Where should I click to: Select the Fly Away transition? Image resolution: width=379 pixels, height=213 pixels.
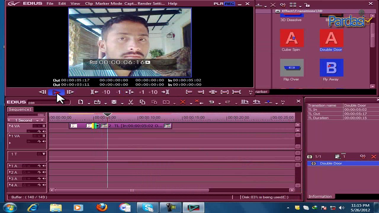click(x=331, y=70)
